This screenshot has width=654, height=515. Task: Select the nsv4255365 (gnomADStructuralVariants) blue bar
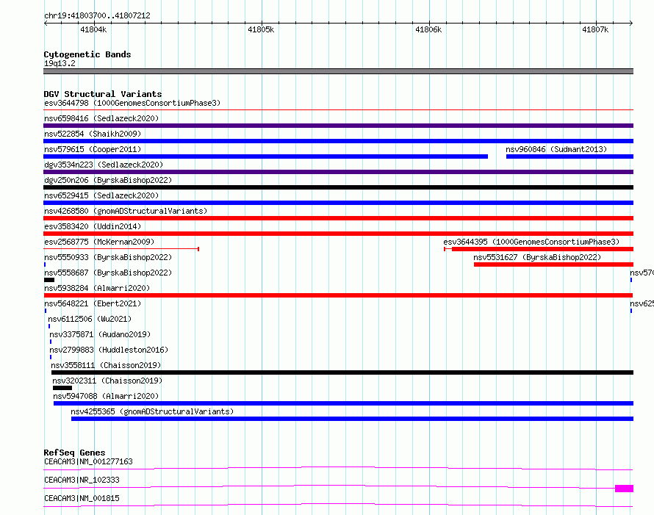coord(353,419)
